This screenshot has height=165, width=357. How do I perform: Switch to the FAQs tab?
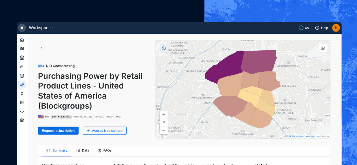[104, 151]
